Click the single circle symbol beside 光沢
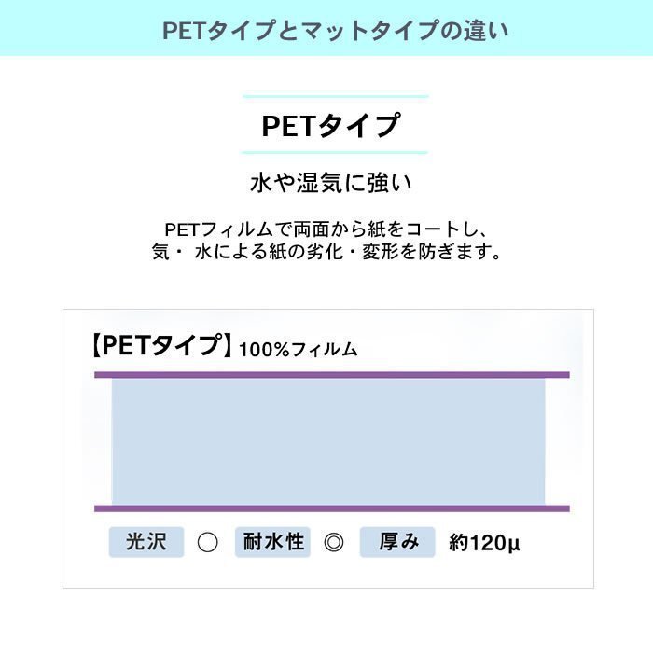This screenshot has height=653, width=653. (x=208, y=543)
